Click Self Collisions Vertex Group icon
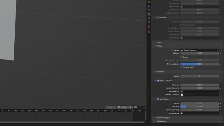 point(182,113)
